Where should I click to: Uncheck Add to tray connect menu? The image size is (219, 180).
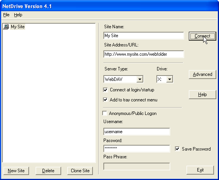pyautogui.click(x=105, y=100)
